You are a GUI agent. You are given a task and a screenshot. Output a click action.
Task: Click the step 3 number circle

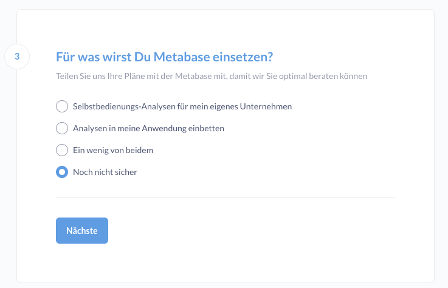coord(17,57)
